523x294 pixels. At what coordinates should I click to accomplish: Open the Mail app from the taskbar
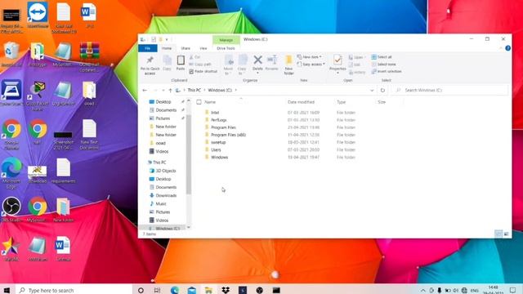click(x=192, y=290)
